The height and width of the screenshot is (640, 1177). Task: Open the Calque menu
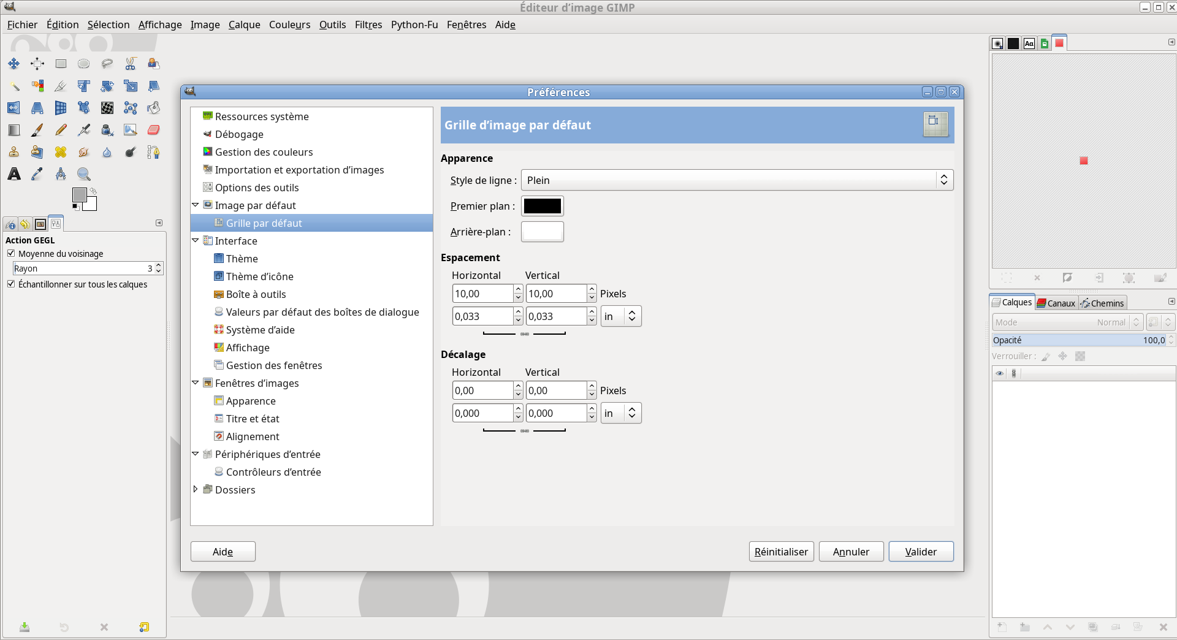point(245,25)
